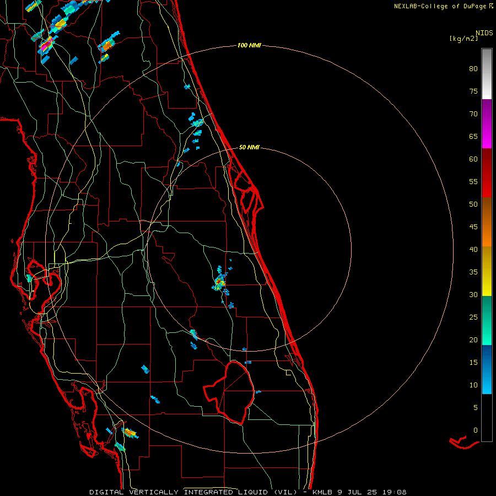Click the 50 value on the scale
496x496 pixels.
(473, 204)
